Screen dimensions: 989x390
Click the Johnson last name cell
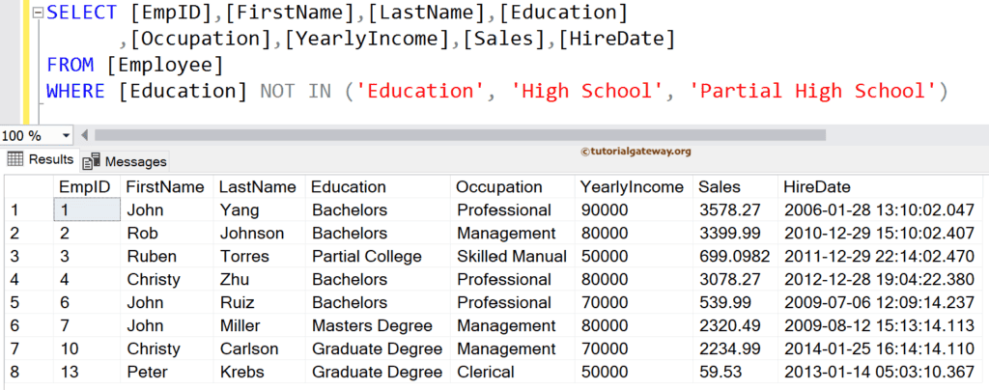260,233
